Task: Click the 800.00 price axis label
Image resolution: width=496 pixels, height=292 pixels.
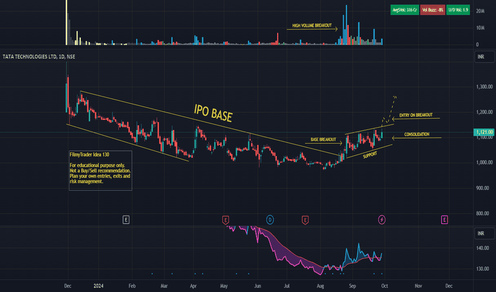Action: point(482,213)
